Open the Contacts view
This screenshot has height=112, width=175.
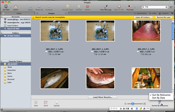pos(164,13)
